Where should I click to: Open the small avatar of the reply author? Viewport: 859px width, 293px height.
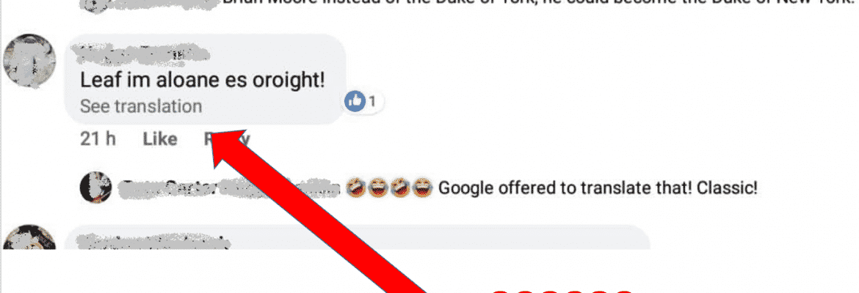click(96, 188)
